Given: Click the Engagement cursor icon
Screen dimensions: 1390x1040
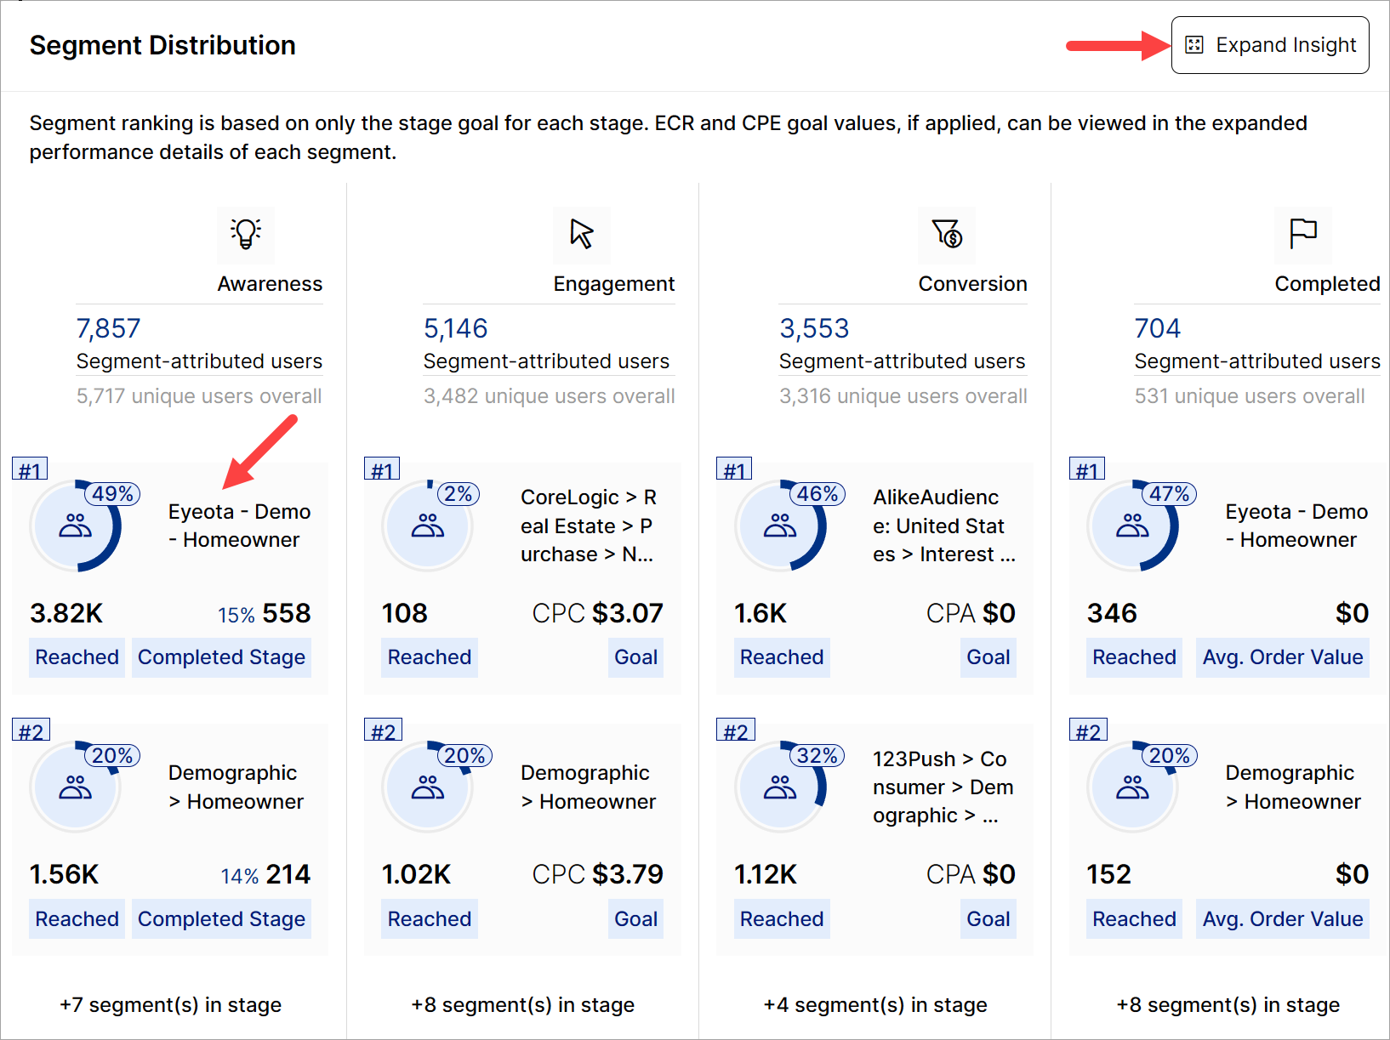Looking at the screenshot, I should coord(582,233).
